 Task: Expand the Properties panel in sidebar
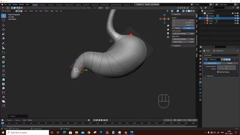pyautogui.click(x=172, y=46)
